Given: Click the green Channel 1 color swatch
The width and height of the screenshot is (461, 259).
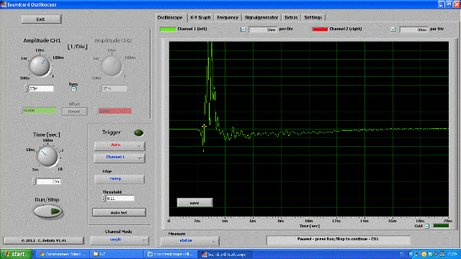Looking at the screenshot, I should tap(168, 29).
